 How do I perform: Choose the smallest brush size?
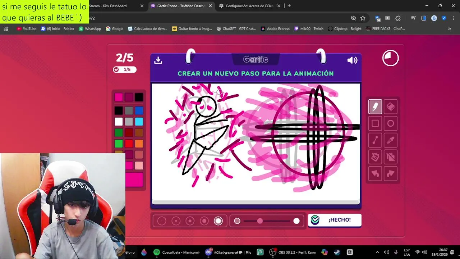[x=162, y=221]
